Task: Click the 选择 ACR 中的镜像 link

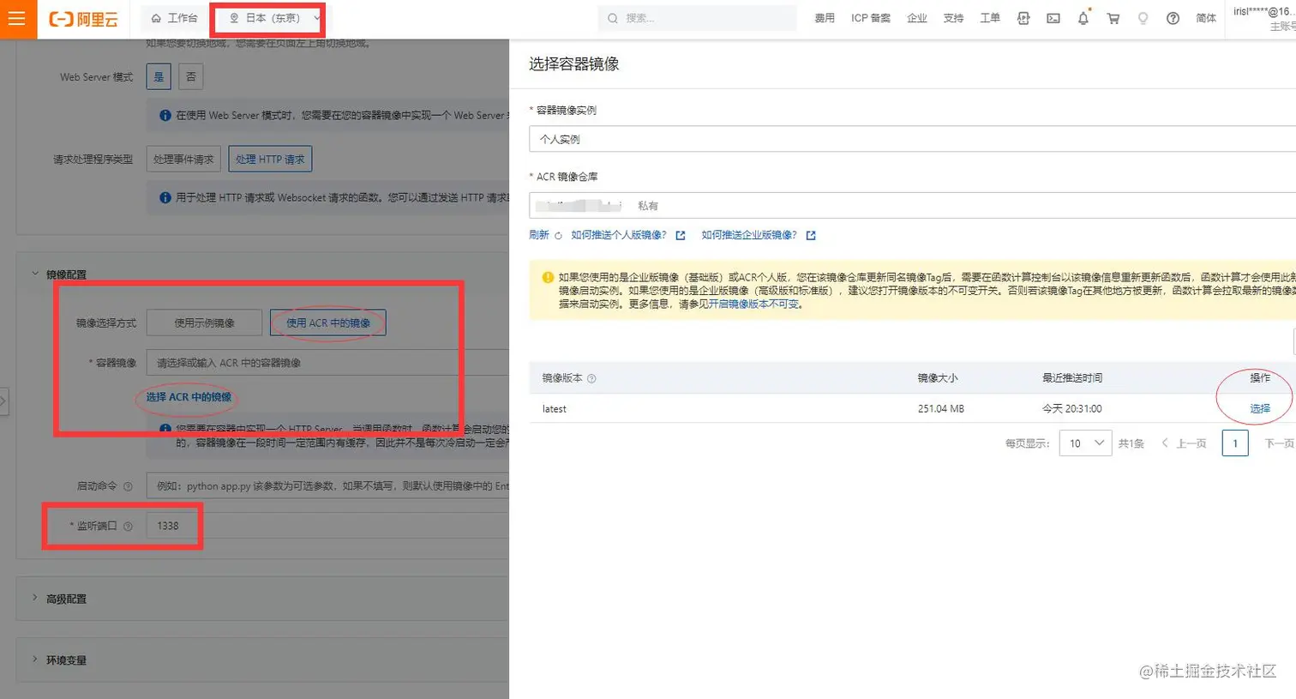Action: (x=189, y=397)
